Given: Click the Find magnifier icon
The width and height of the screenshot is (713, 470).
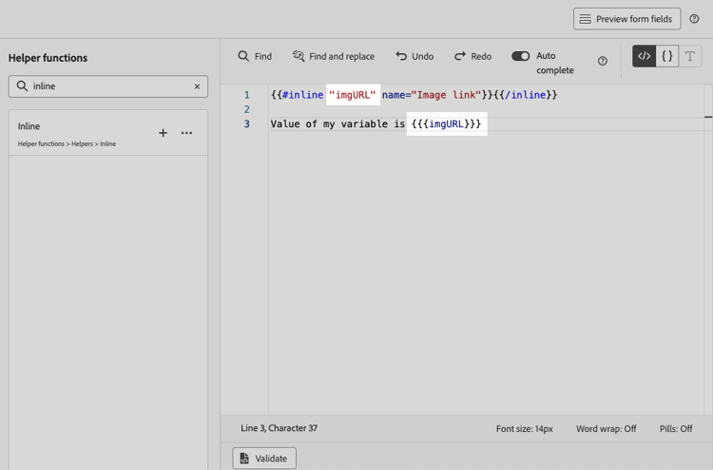Looking at the screenshot, I should pos(243,56).
